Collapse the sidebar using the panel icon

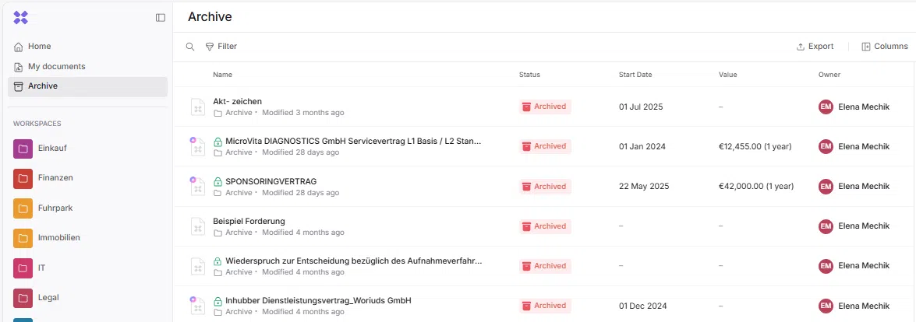(x=161, y=17)
